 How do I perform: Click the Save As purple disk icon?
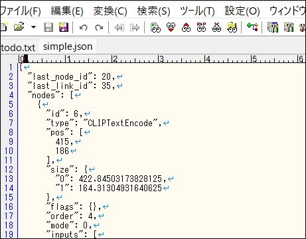point(64,27)
